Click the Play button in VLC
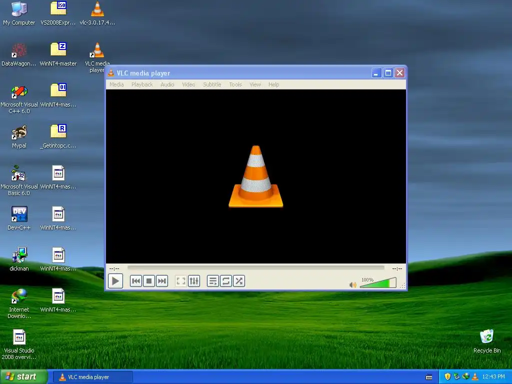The width and height of the screenshot is (512, 384). click(x=115, y=281)
